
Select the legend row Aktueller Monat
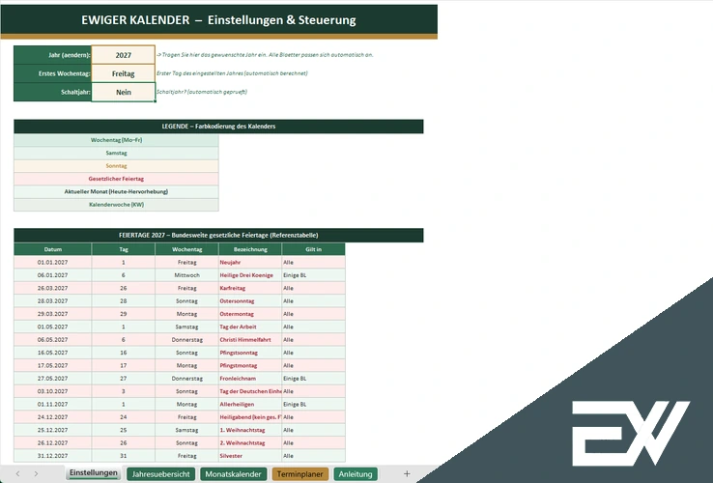point(116,191)
